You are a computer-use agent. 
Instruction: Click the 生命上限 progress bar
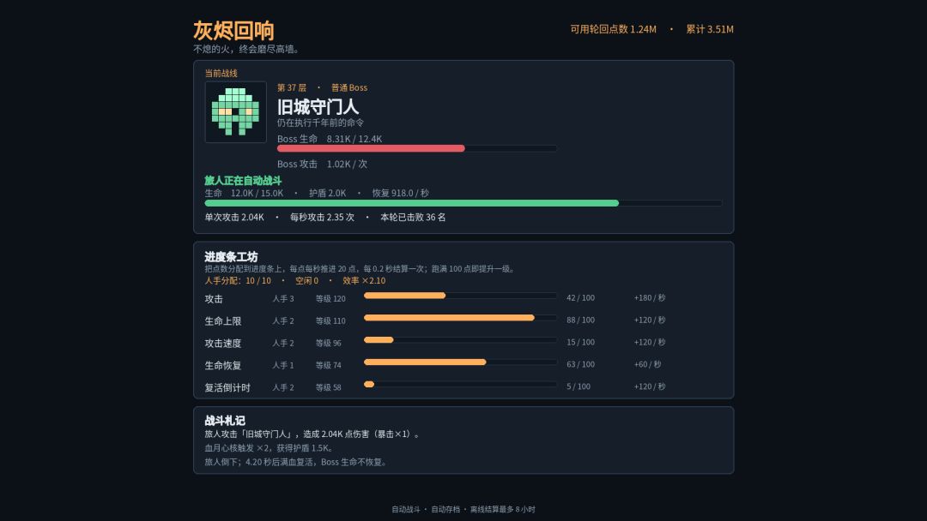click(x=460, y=318)
